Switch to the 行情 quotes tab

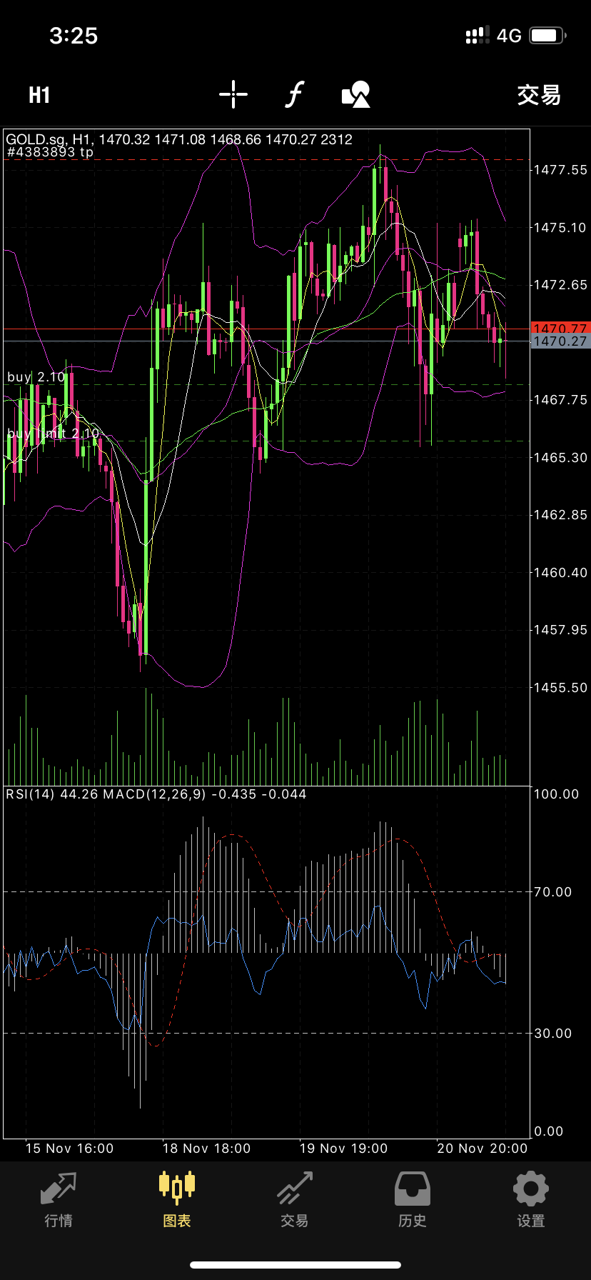click(x=59, y=1200)
